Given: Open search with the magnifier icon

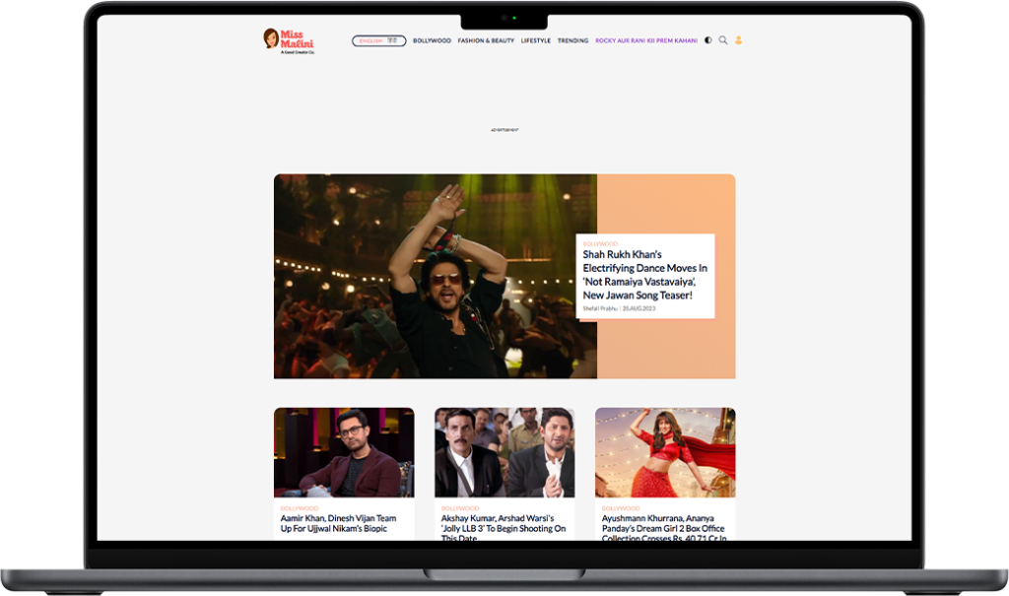Looking at the screenshot, I should [723, 40].
